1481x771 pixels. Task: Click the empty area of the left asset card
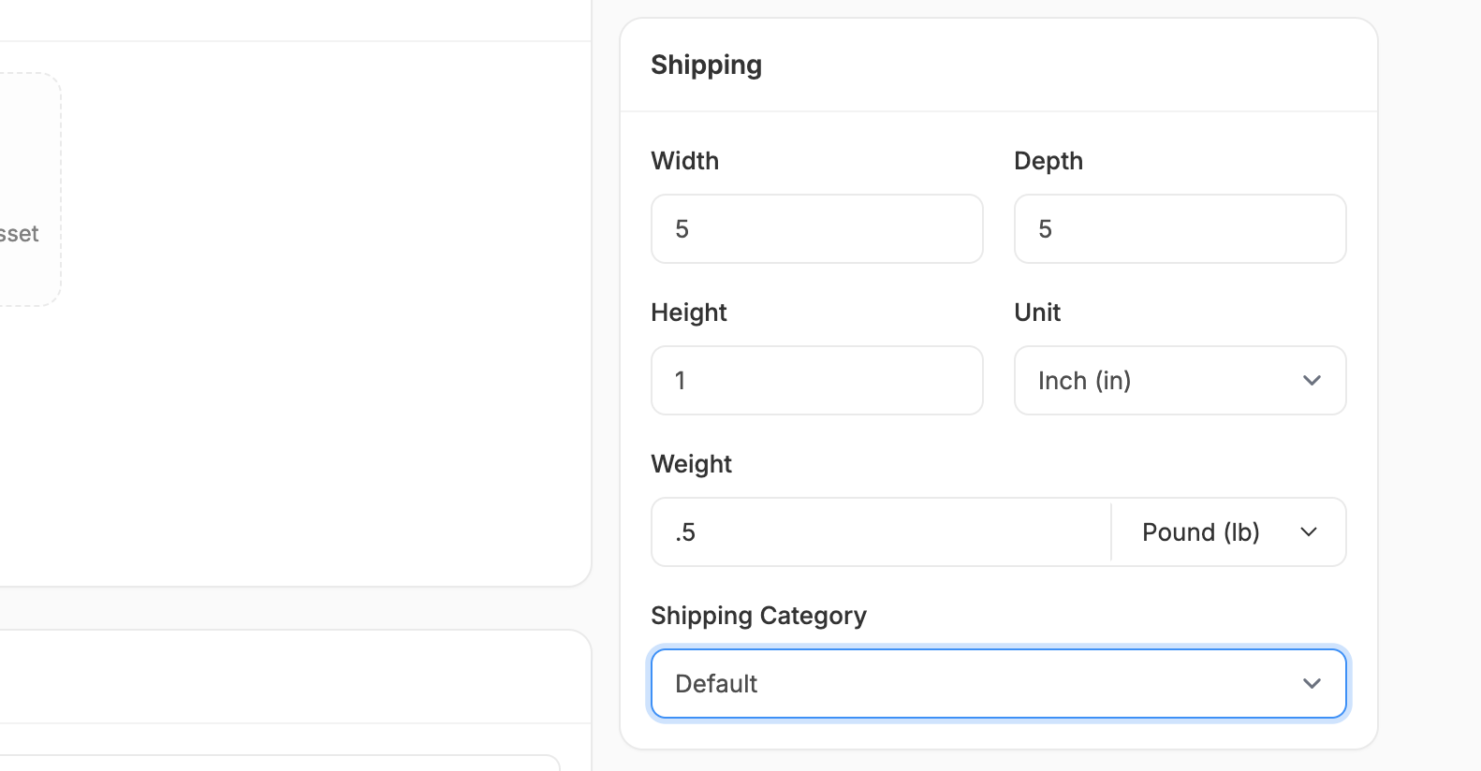[318, 374]
